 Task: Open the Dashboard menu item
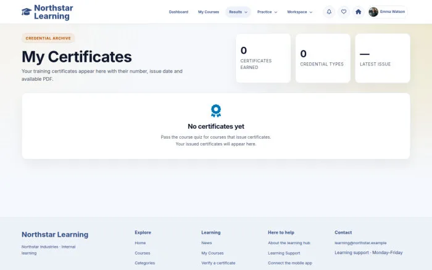click(x=178, y=12)
